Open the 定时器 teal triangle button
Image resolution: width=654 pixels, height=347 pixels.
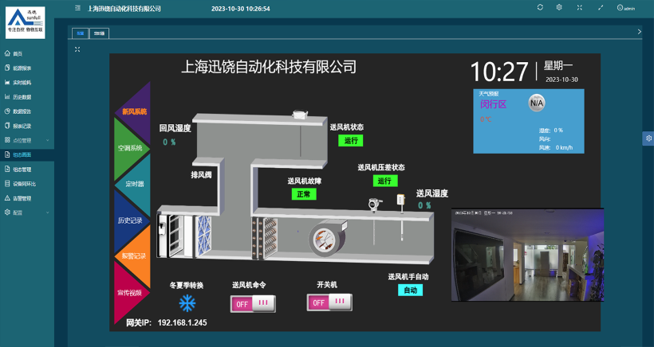(136, 184)
